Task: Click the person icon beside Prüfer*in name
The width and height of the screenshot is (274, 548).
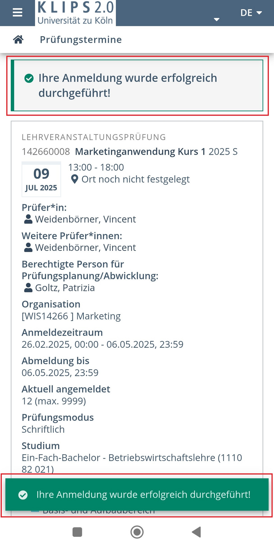Action: (28, 219)
